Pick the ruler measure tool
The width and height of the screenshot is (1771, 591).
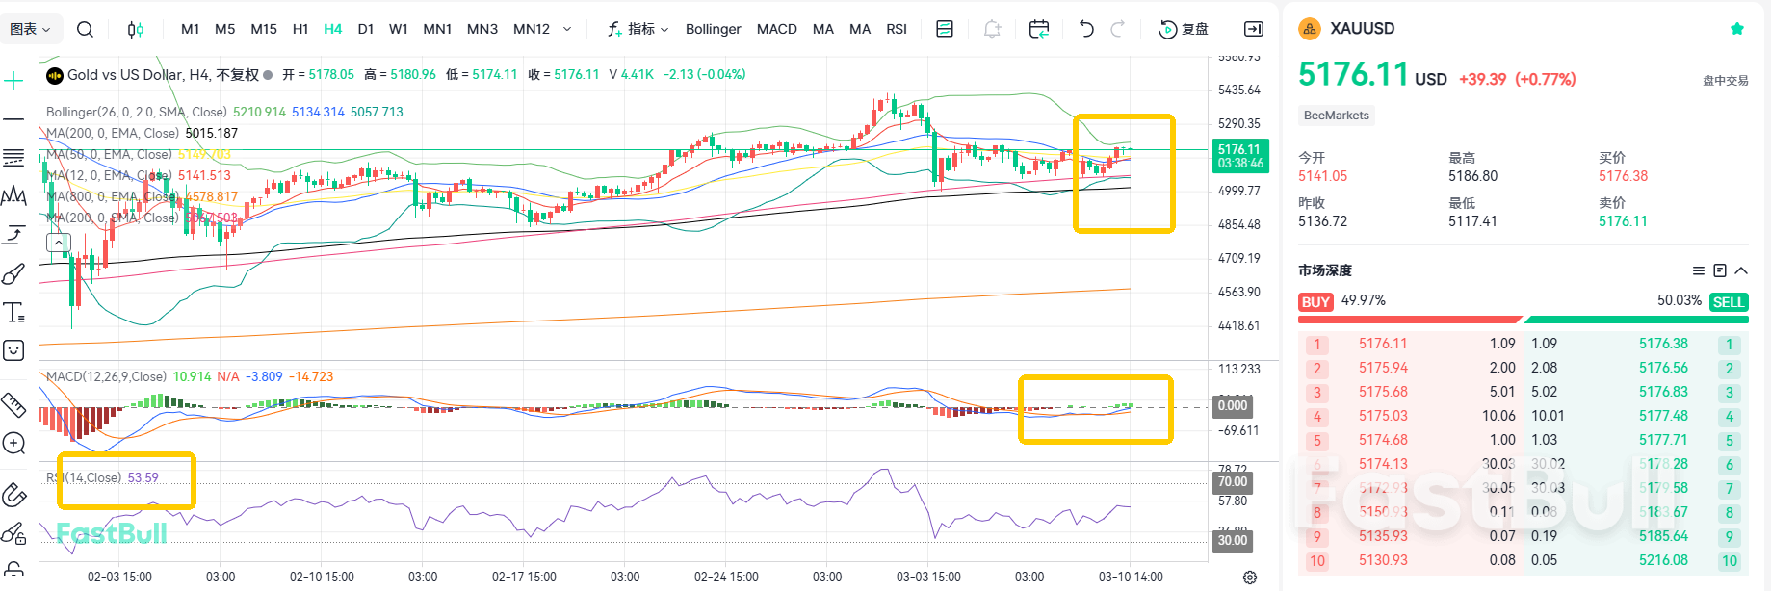click(13, 404)
